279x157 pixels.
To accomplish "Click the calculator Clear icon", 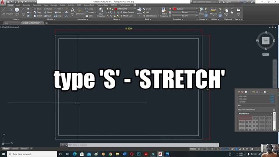I will (x=239, y=92).
